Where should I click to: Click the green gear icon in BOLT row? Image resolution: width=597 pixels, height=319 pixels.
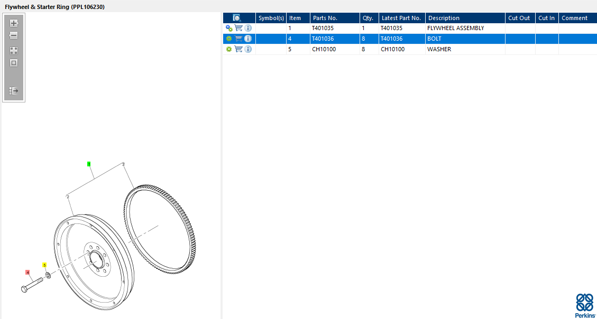(229, 39)
